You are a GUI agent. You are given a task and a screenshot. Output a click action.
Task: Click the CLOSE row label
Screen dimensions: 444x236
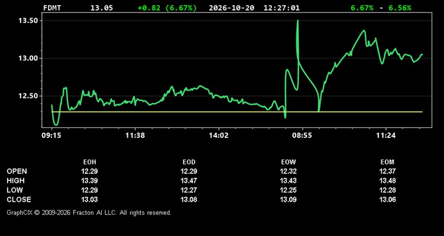(19, 199)
